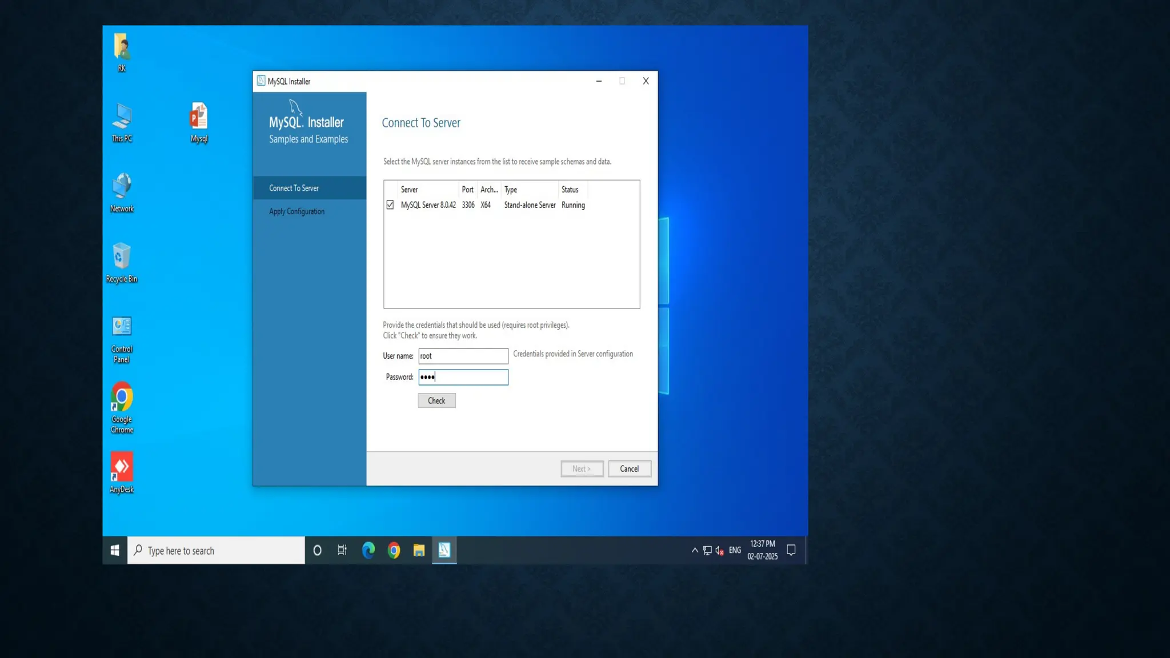Open the Windows Start menu
Image resolution: width=1170 pixels, height=658 pixels.
tap(115, 550)
